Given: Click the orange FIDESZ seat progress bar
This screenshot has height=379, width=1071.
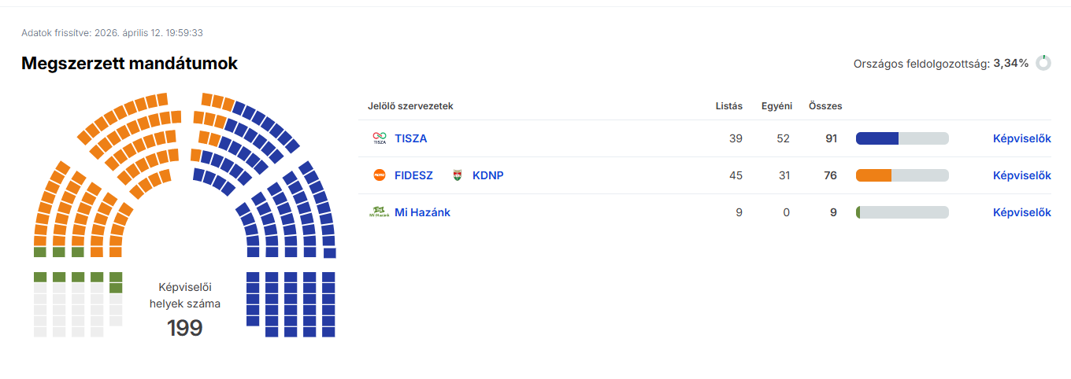Looking at the screenshot, I should pyautogui.click(x=902, y=175).
